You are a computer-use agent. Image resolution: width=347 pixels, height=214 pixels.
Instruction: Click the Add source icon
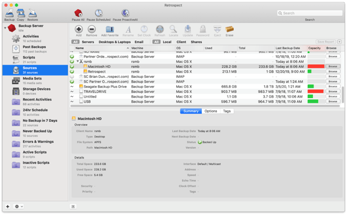pos(79,29)
